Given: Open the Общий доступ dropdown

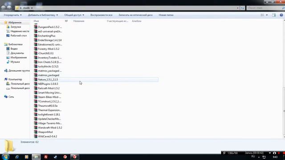Looking at the screenshot, I should tap(74, 15).
